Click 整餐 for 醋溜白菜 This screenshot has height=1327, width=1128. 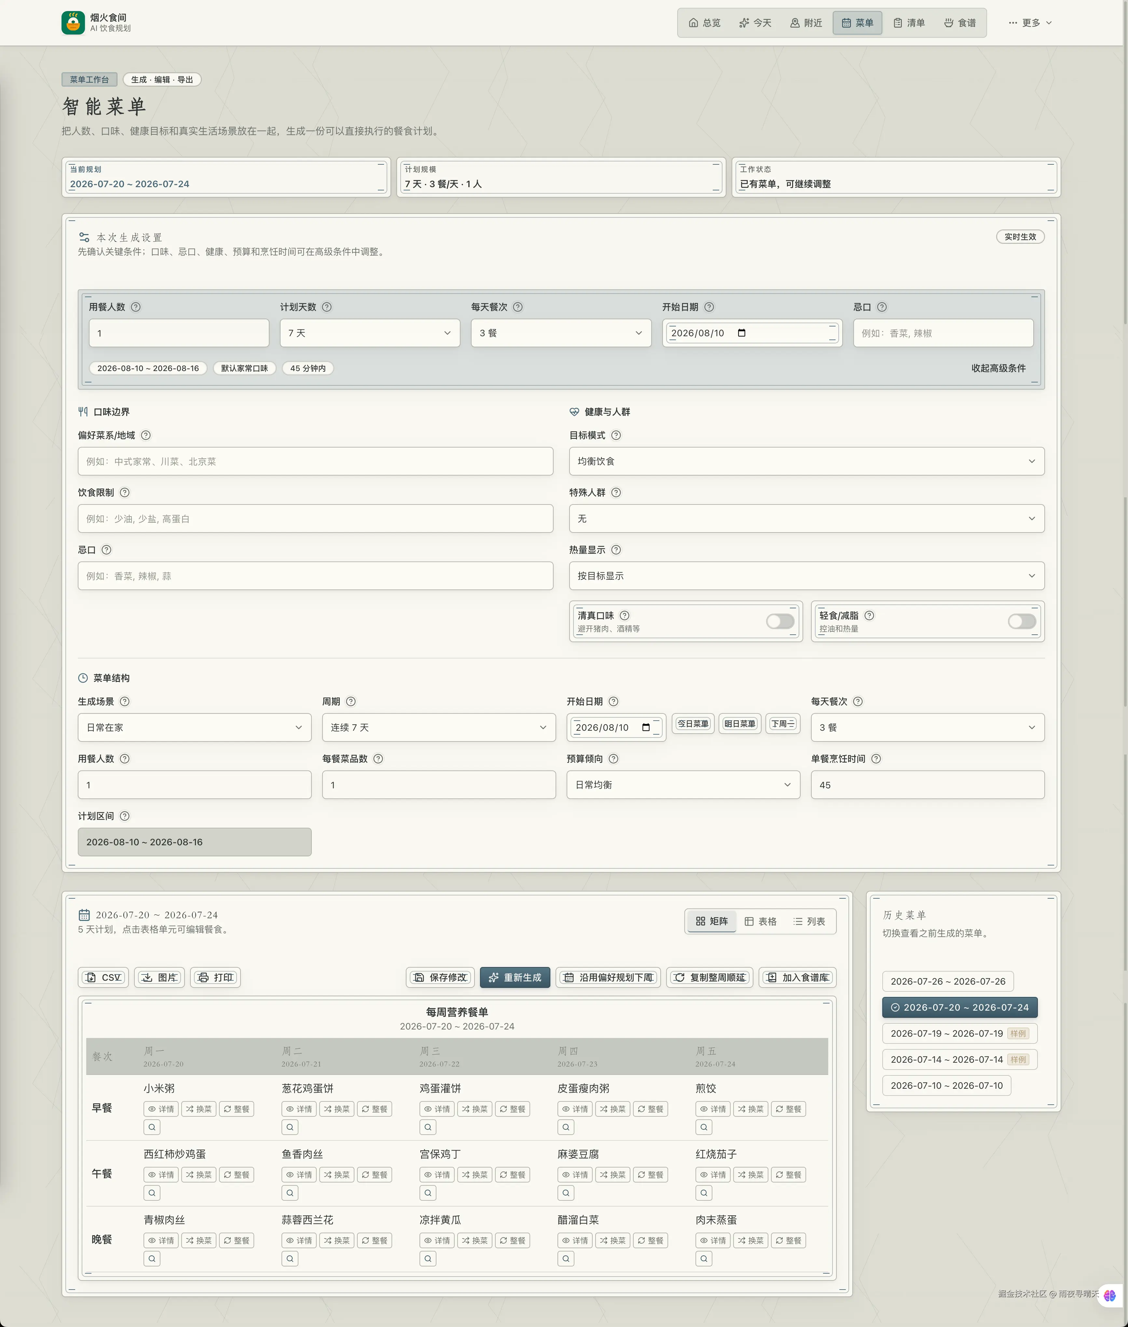click(x=650, y=1241)
